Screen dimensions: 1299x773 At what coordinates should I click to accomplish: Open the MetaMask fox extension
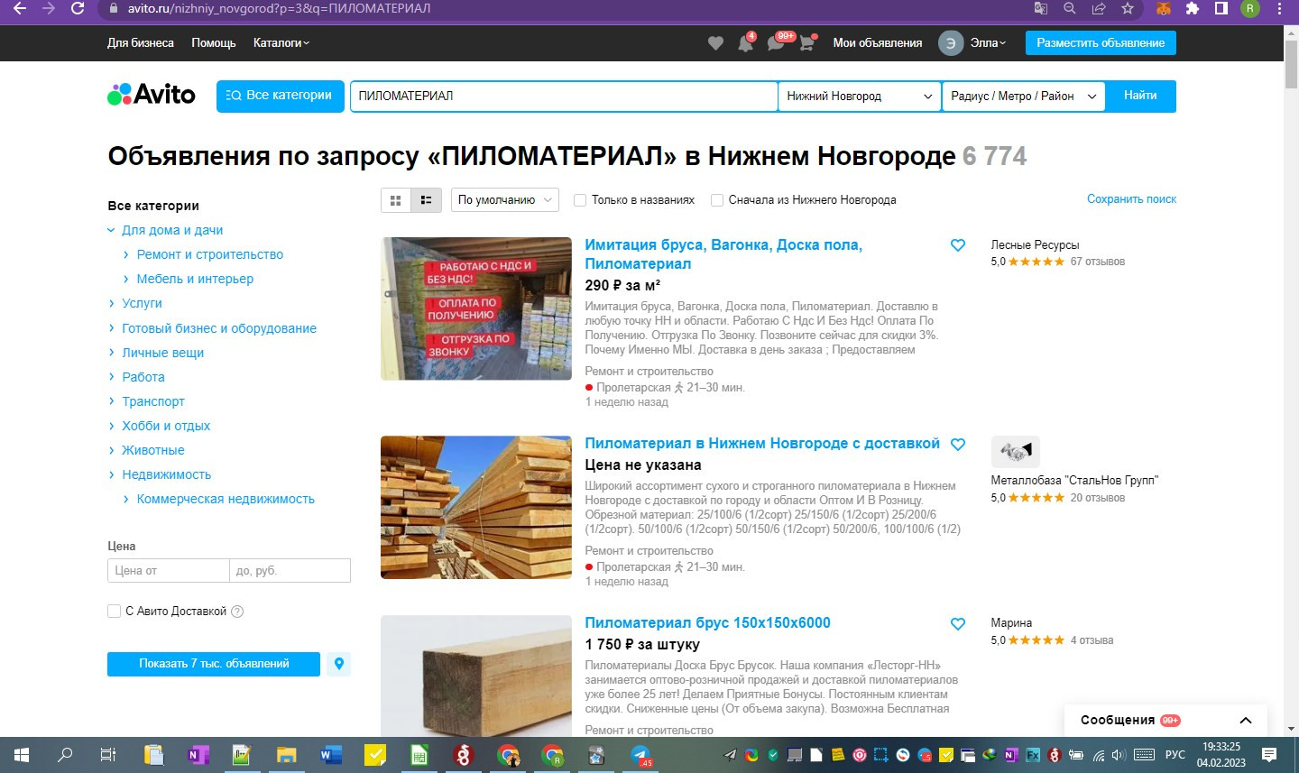[1164, 9]
